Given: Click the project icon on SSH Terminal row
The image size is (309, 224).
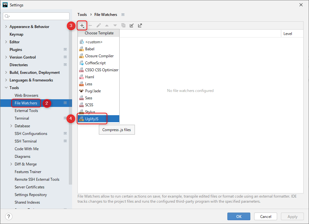Looking at the screenshot, I should [65, 141].
